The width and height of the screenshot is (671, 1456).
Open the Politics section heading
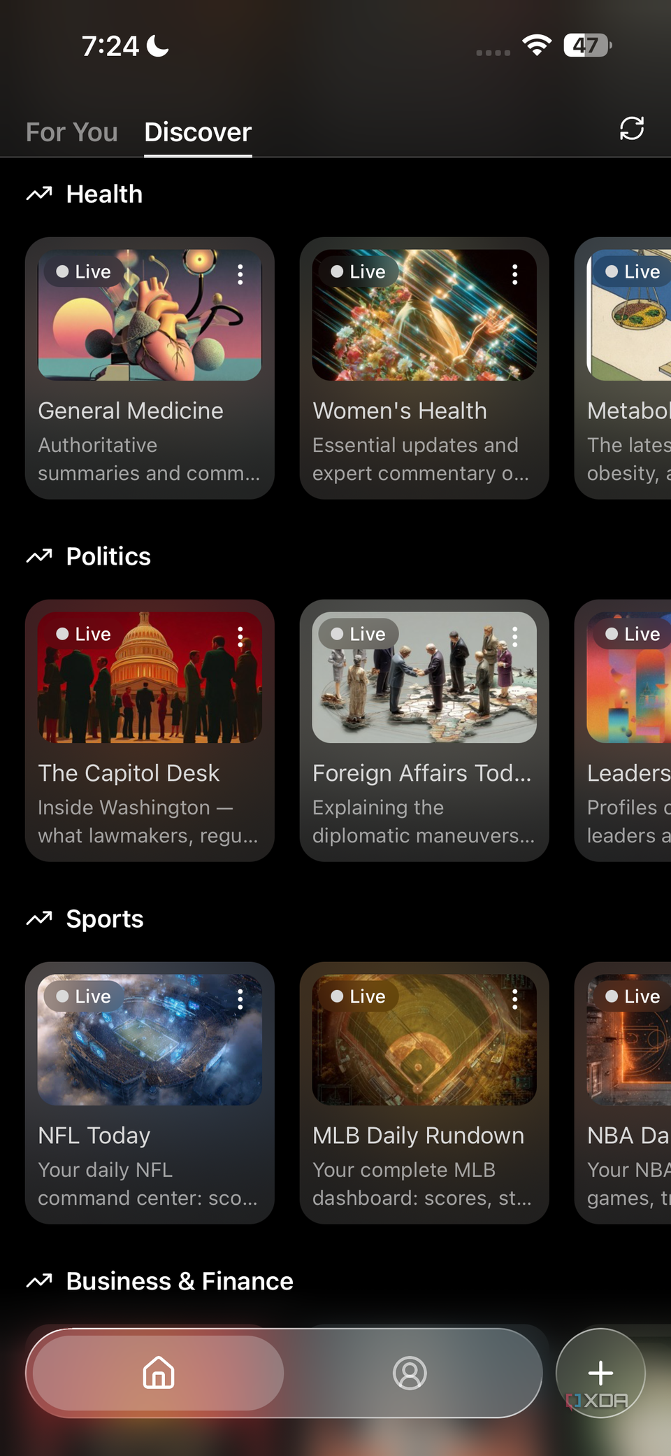tap(108, 556)
